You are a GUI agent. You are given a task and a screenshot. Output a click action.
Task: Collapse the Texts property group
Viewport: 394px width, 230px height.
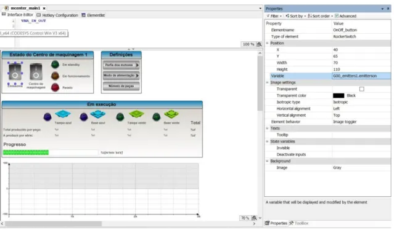[x=268, y=129]
